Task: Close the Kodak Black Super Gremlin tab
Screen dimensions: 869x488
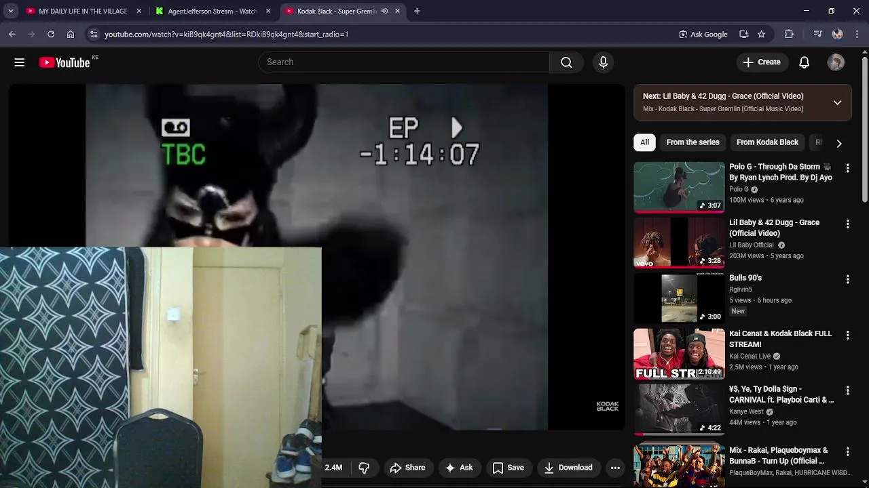Action: click(x=398, y=11)
